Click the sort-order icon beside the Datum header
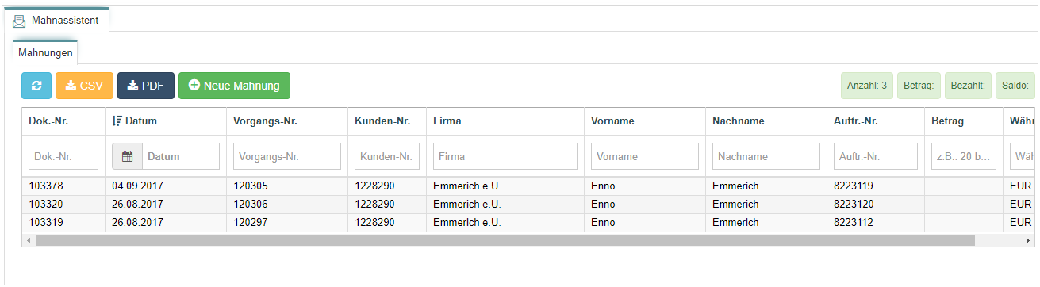Screen dimensions: 1040x287 pyautogui.click(x=117, y=121)
